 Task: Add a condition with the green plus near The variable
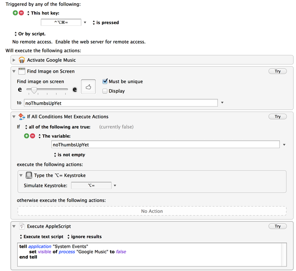pyautogui.click(x=26, y=136)
